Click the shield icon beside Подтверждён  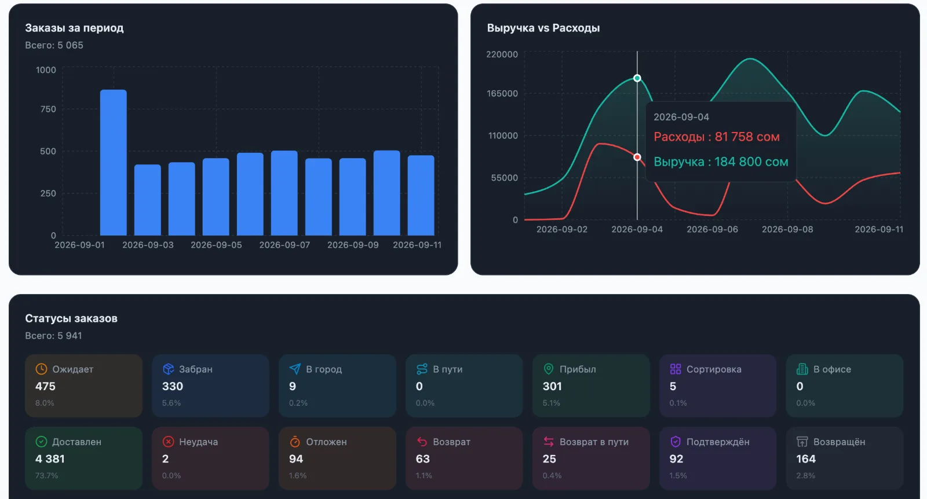click(x=676, y=442)
